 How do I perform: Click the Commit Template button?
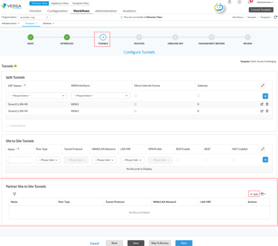[x=261, y=10]
